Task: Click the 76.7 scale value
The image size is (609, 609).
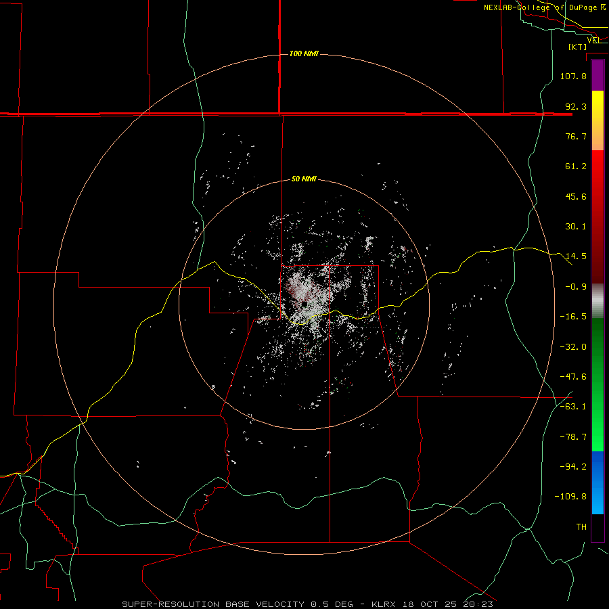Action: coord(576,136)
